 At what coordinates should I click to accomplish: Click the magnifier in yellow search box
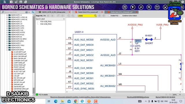click(x=95, y=16)
